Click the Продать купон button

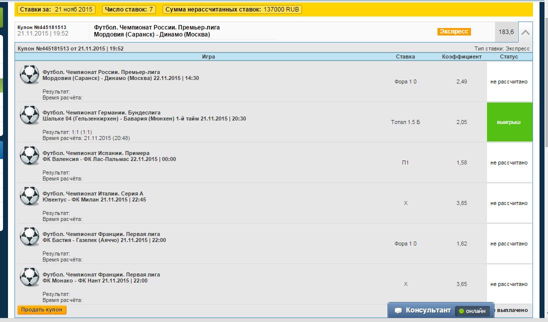pyautogui.click(x=41, y=310)
